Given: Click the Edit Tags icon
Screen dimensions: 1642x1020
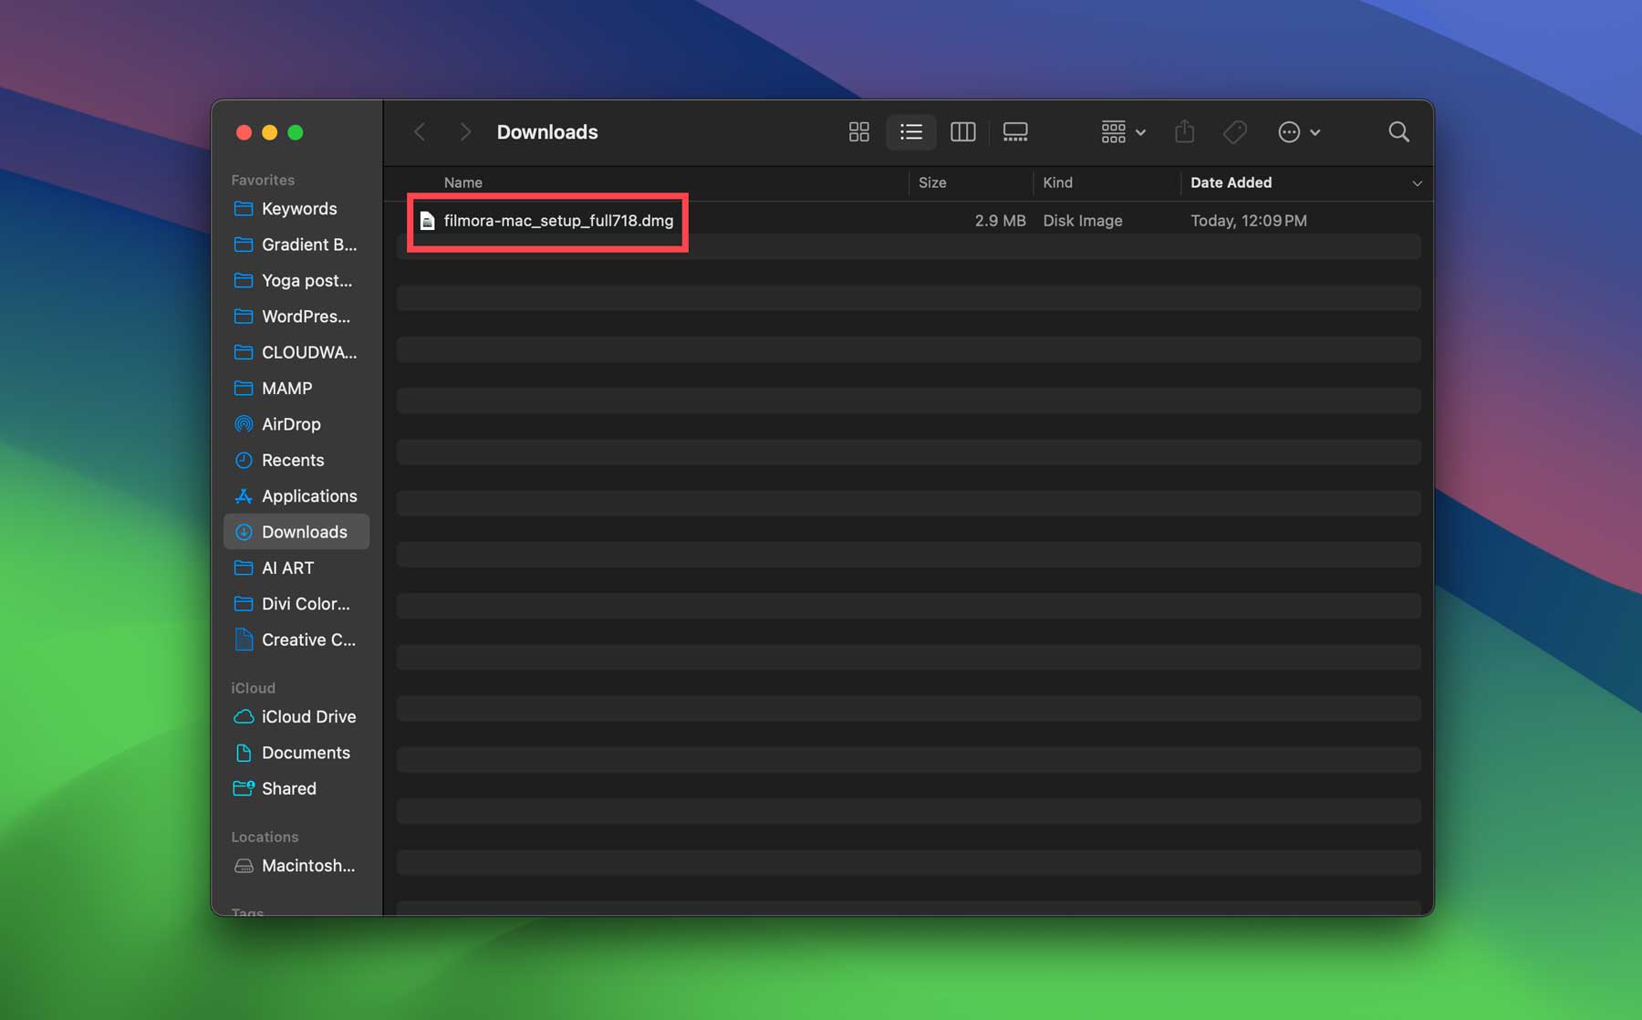Looking at the screenshot, I should coord(1235,132).
